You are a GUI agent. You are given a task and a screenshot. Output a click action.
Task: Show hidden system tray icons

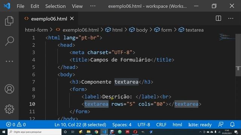200,132
